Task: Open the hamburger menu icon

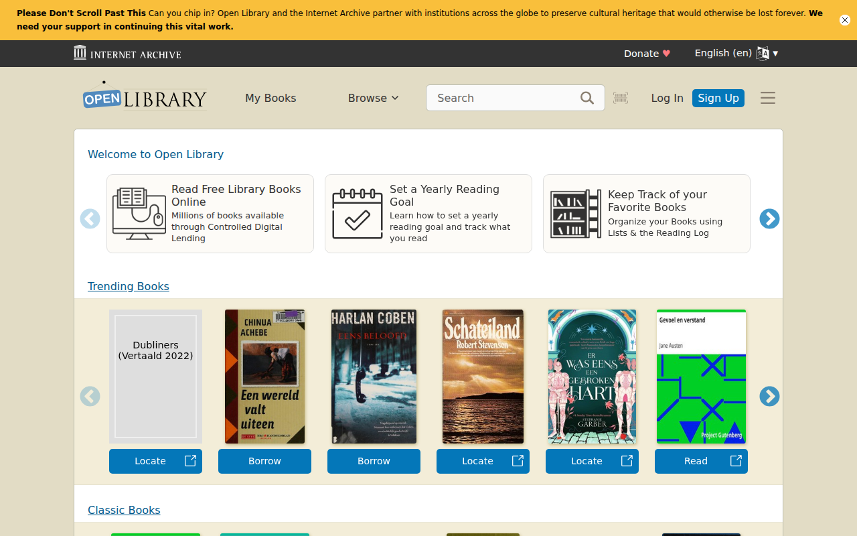Action: (x=768, y=98)
